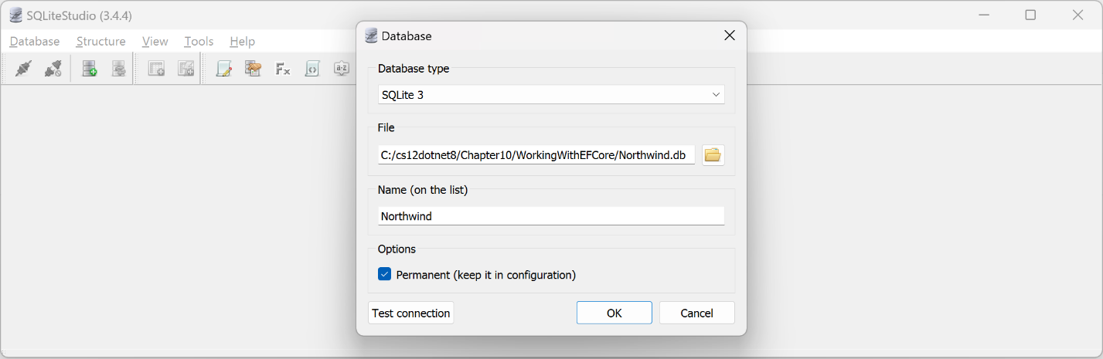Close the Database dialog
Screen dimensions: 1103x359
729,36
